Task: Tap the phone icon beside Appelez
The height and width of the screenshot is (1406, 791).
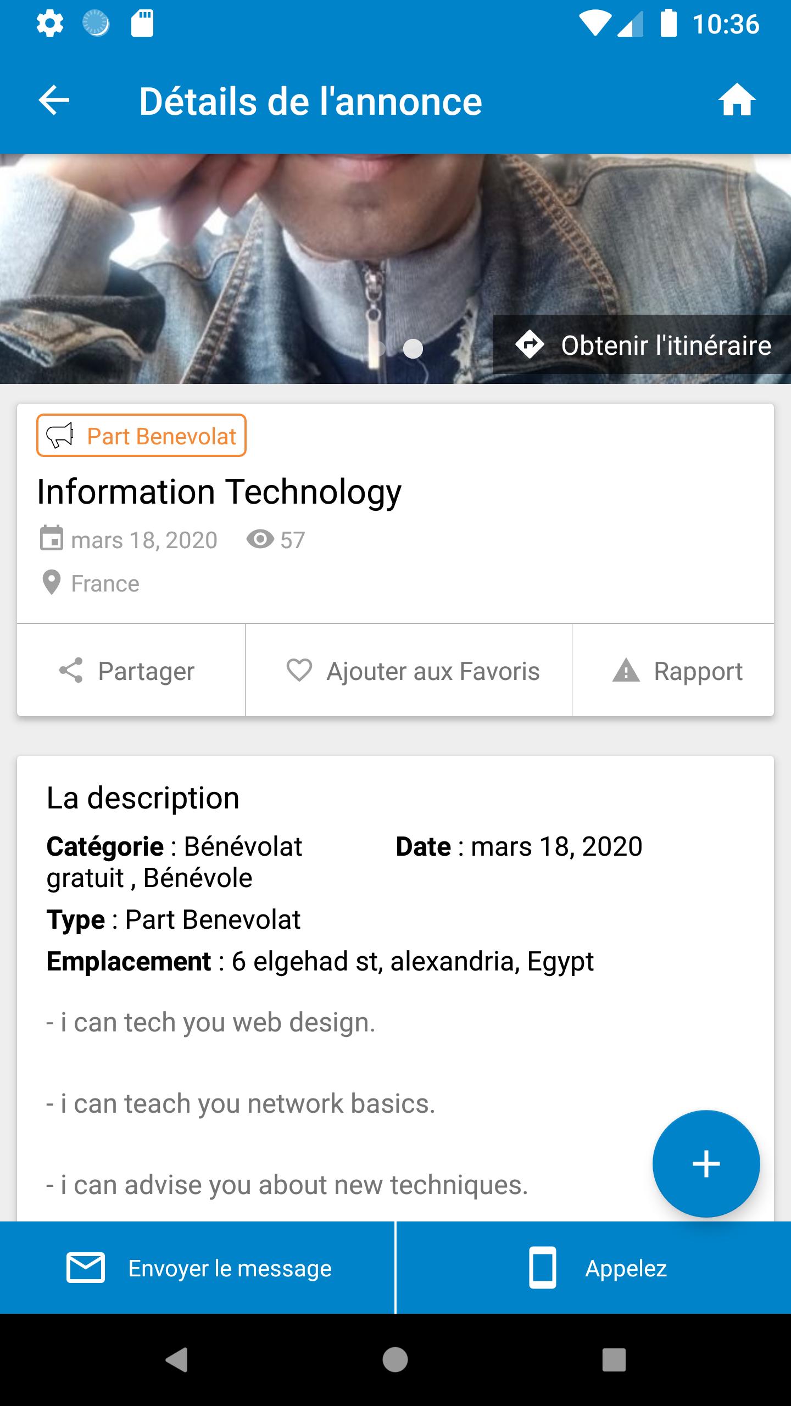Action: 542,1268
